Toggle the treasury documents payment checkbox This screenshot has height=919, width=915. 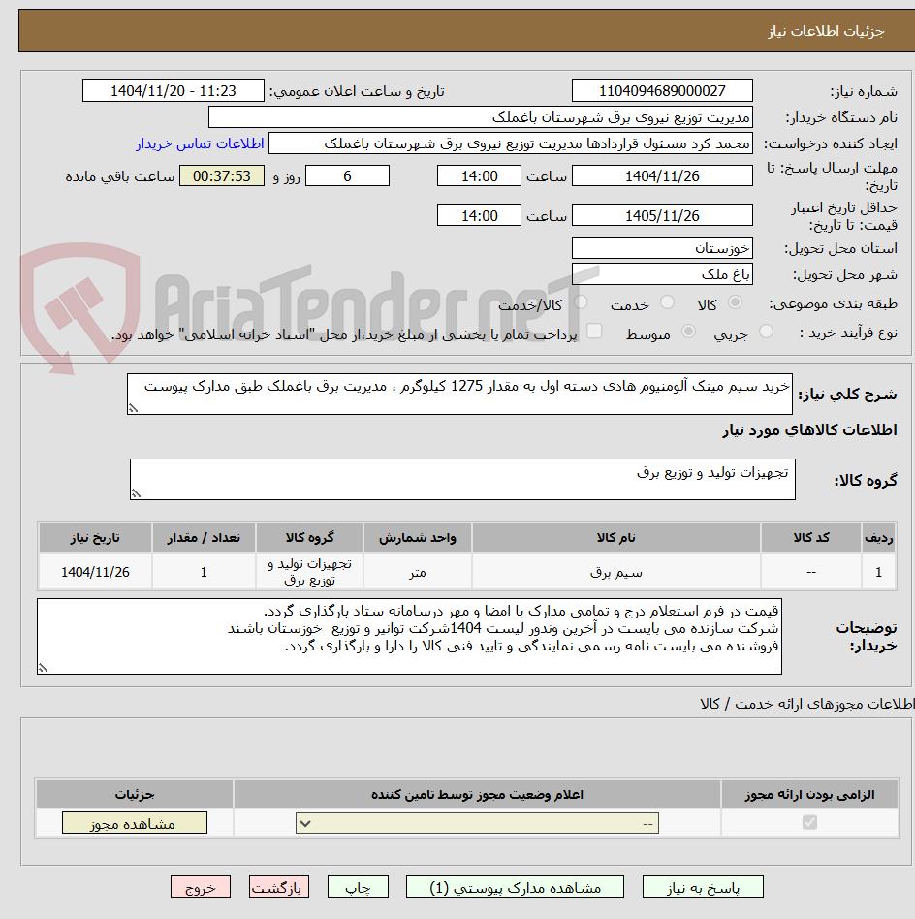(594, 332)
